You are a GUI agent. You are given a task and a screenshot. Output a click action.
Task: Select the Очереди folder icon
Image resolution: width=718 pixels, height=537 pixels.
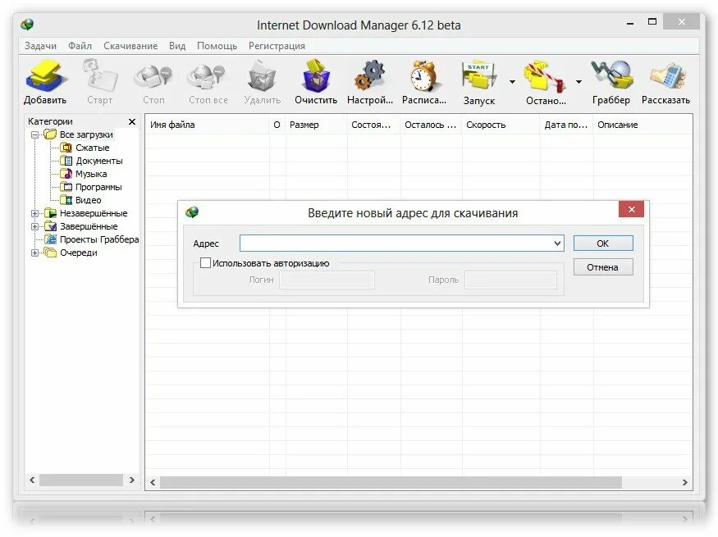point(50,253)
